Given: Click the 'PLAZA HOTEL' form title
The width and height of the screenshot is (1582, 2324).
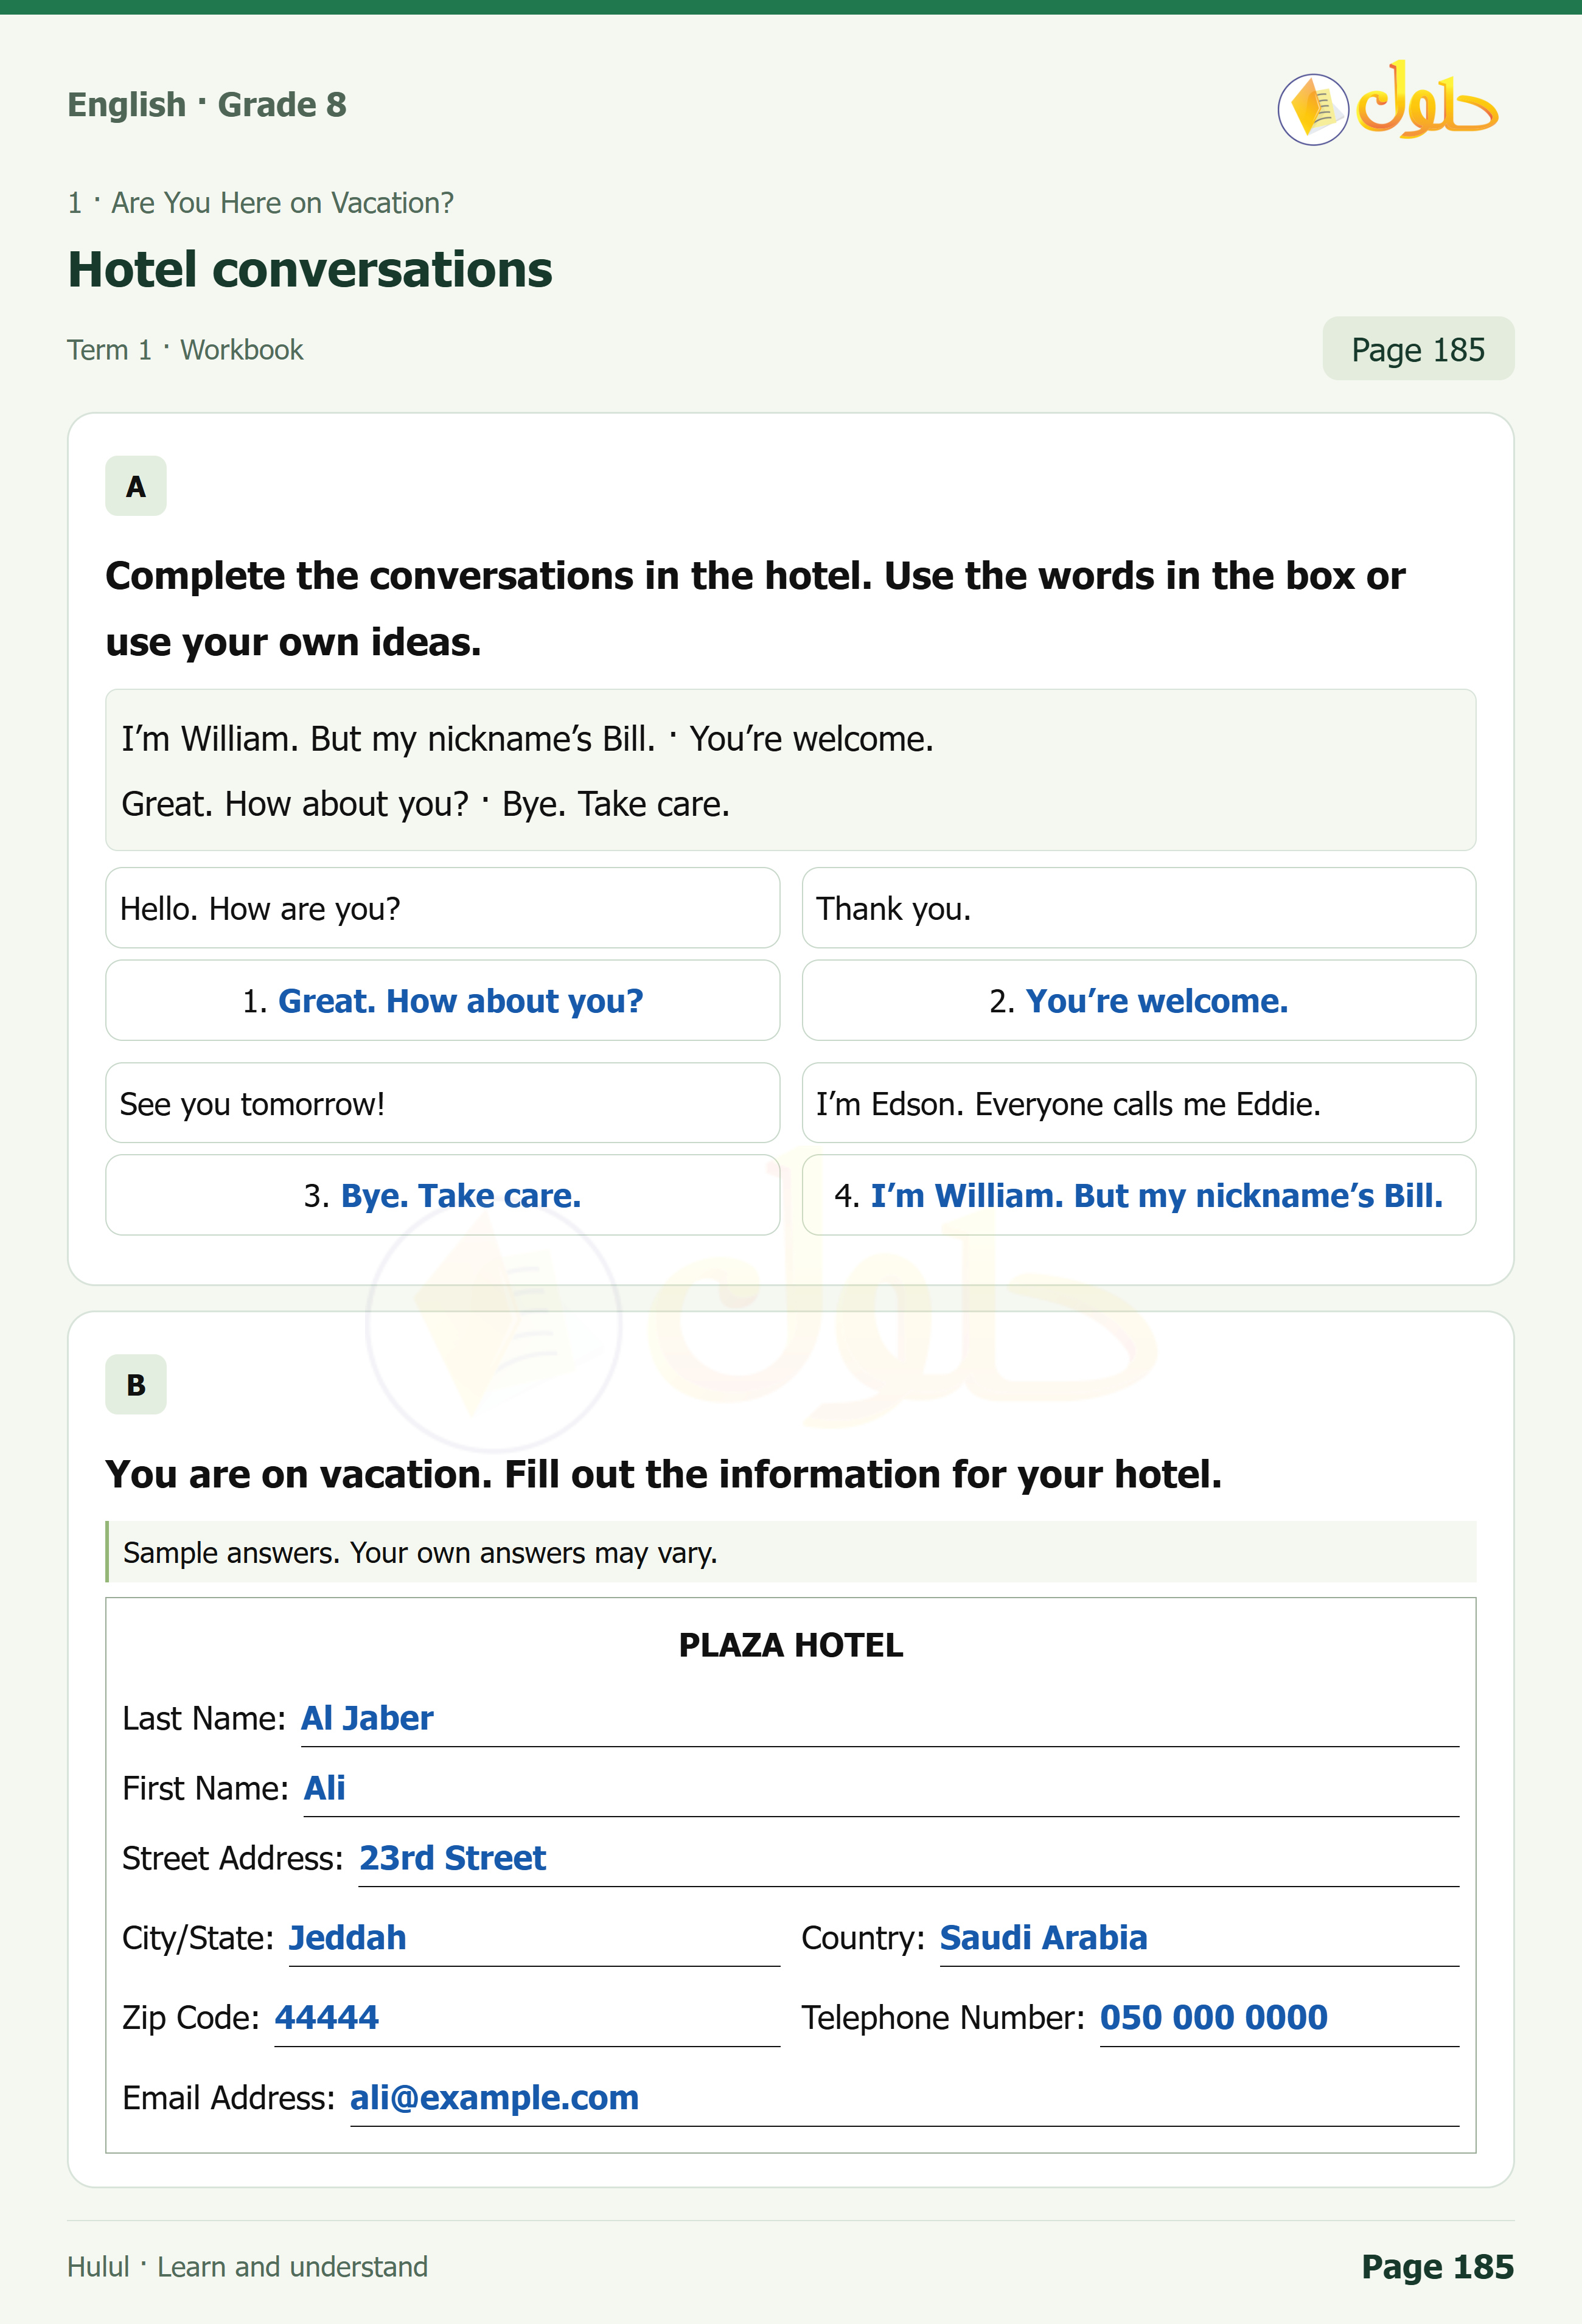Looking at the screenshot, I should [x=791, y=1645].
